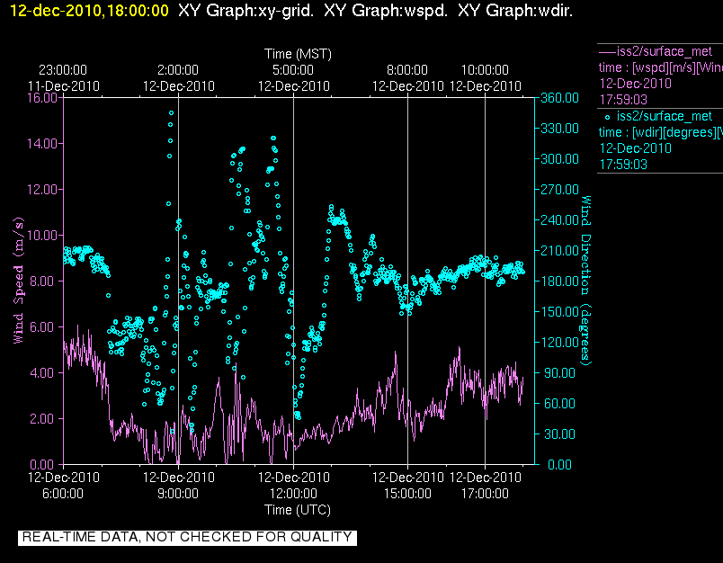Click the 2.00 wind speed tick value
This screenshot has height=563, width=723.
(x=44, y=419)
